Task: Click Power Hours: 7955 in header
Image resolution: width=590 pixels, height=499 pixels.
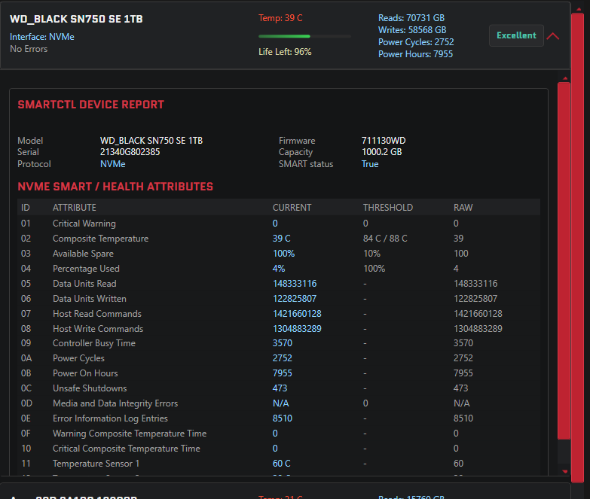Action: pyautogui.click(x=415, y=54)
